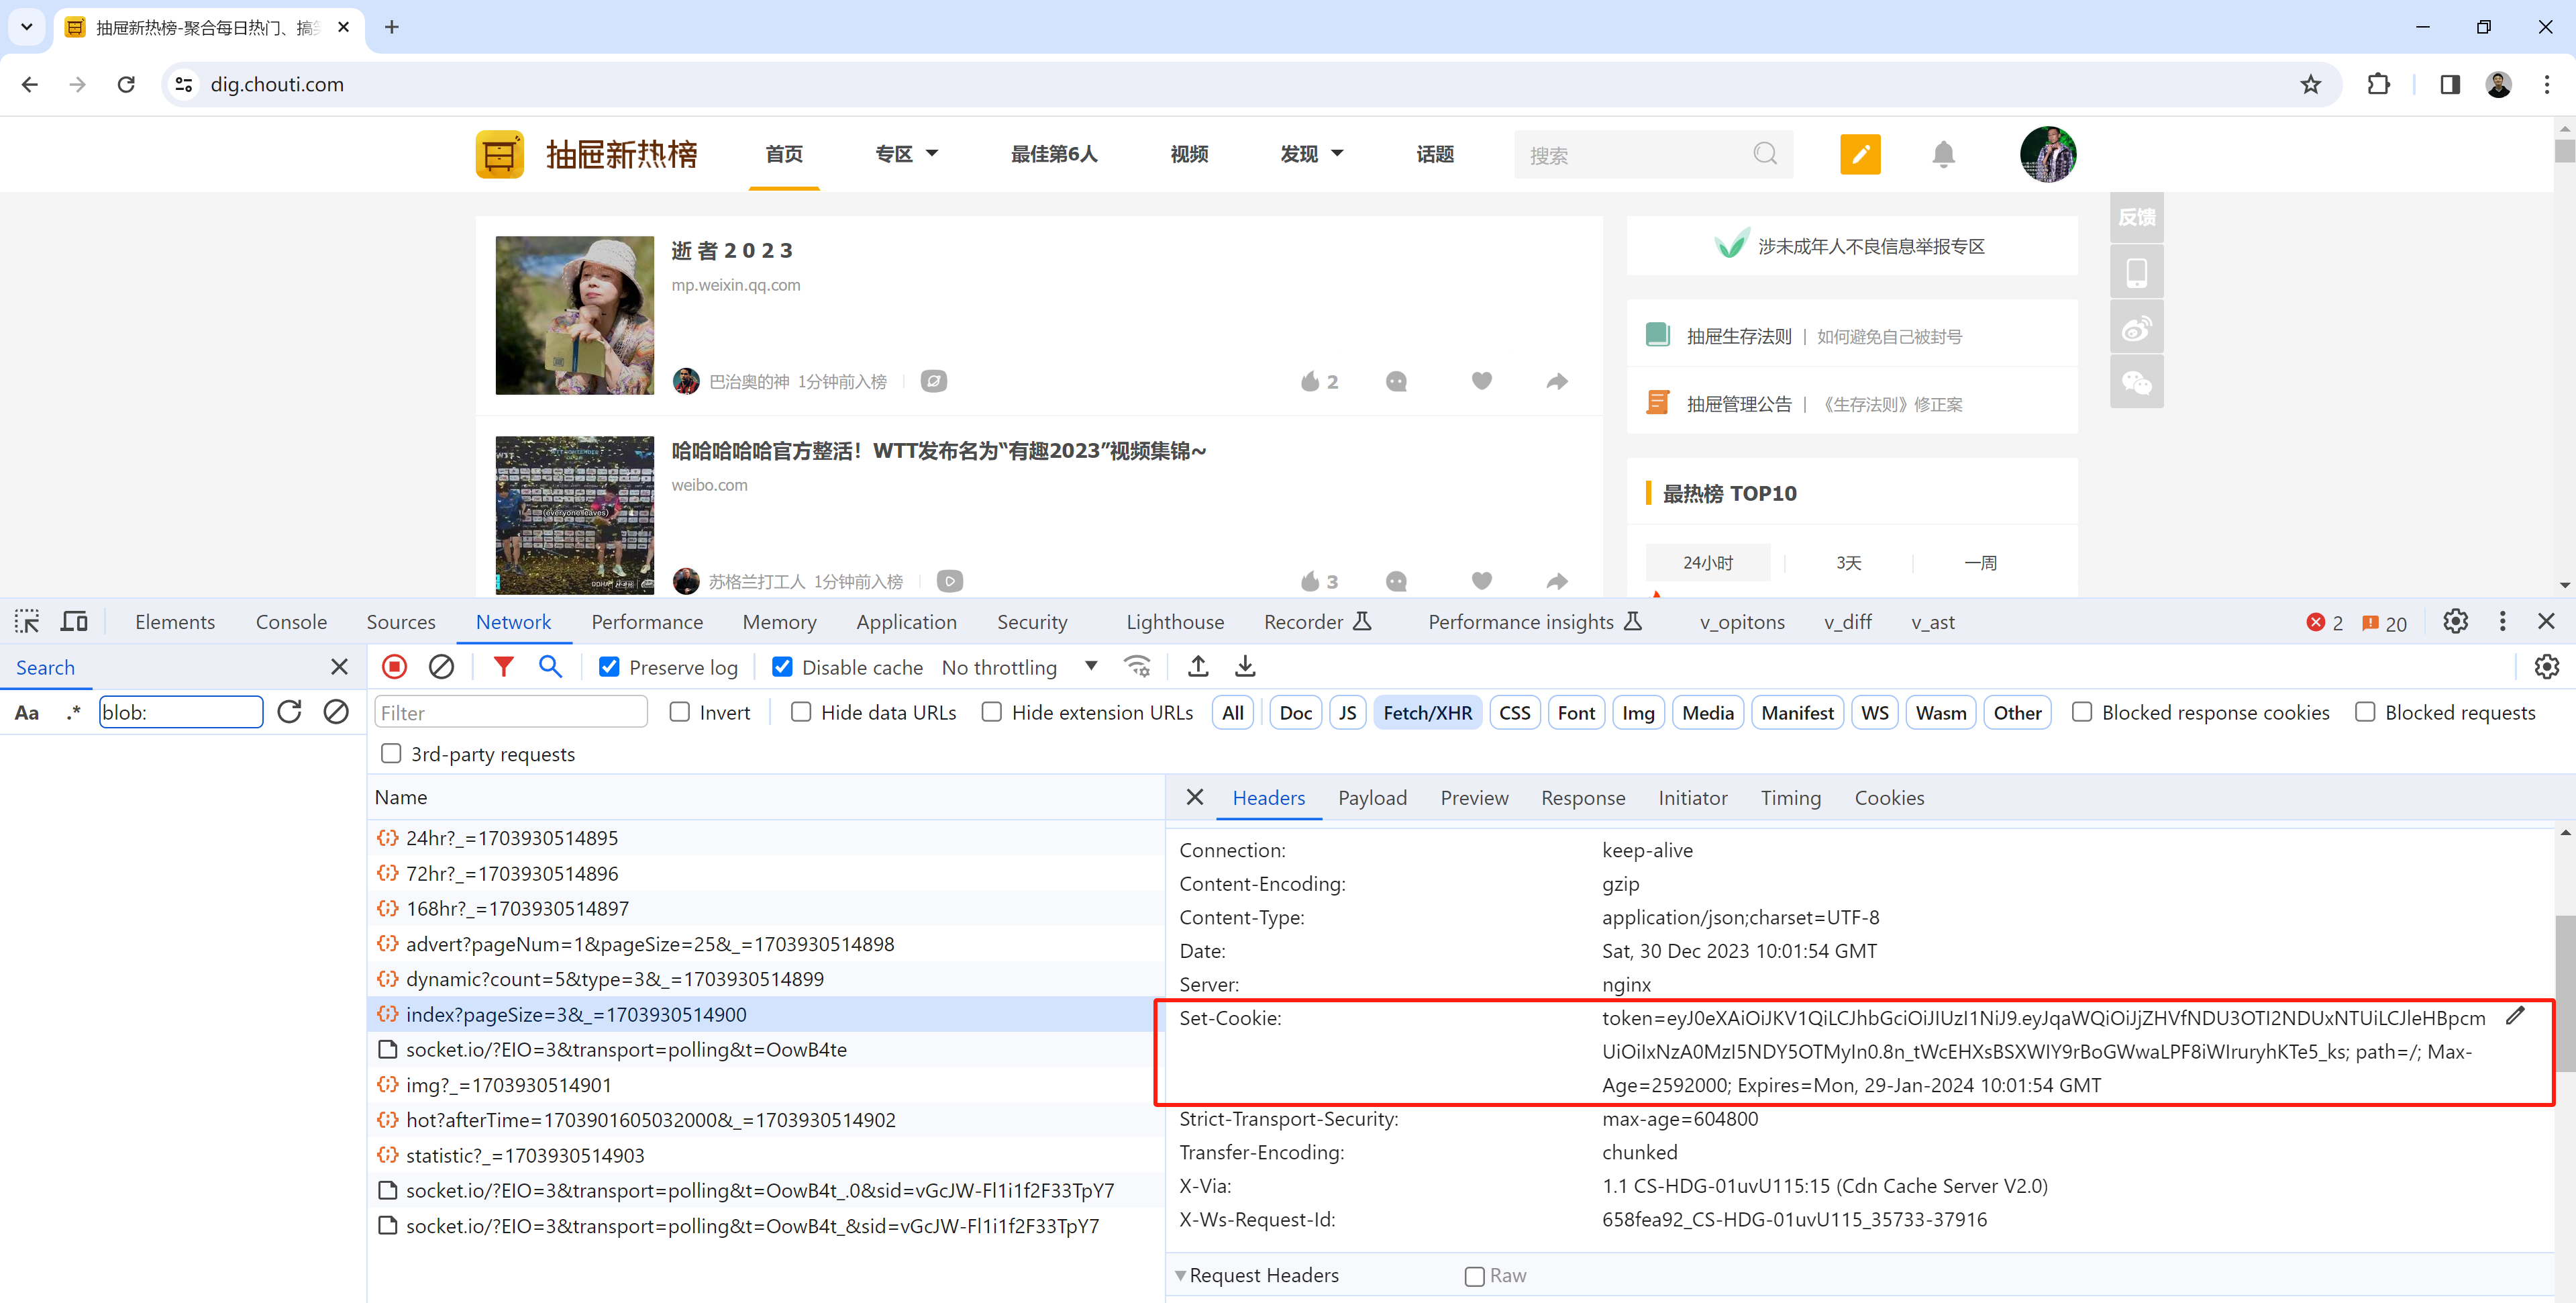
Task: Edit the Set-Cookie header pencil icon
Action: [x=2515, y=1017]
